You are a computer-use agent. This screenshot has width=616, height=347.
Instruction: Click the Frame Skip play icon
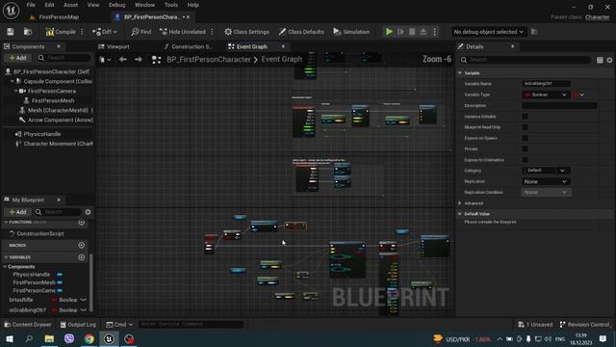[x=400, y=32]
